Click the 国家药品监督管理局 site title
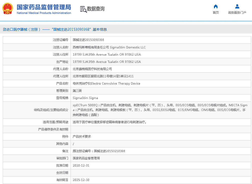The image size is (252, 184). [x=44, y=7]
